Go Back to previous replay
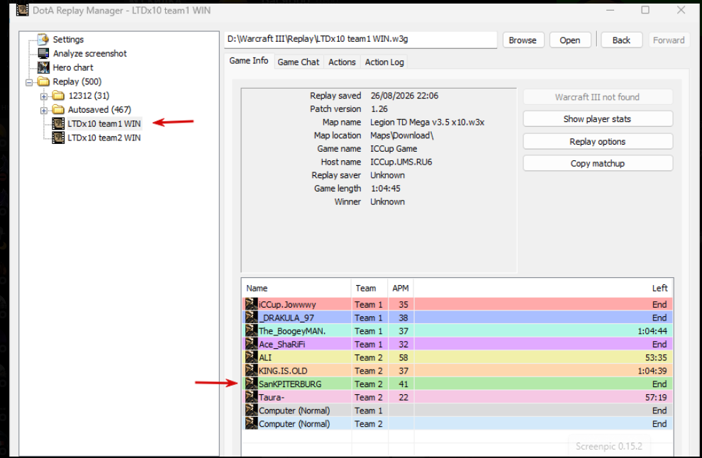Viewport: 702px width, 458px height. point(621,40)
